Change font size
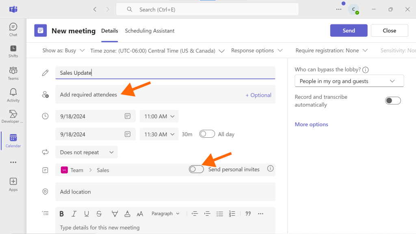 pos(140,214)
